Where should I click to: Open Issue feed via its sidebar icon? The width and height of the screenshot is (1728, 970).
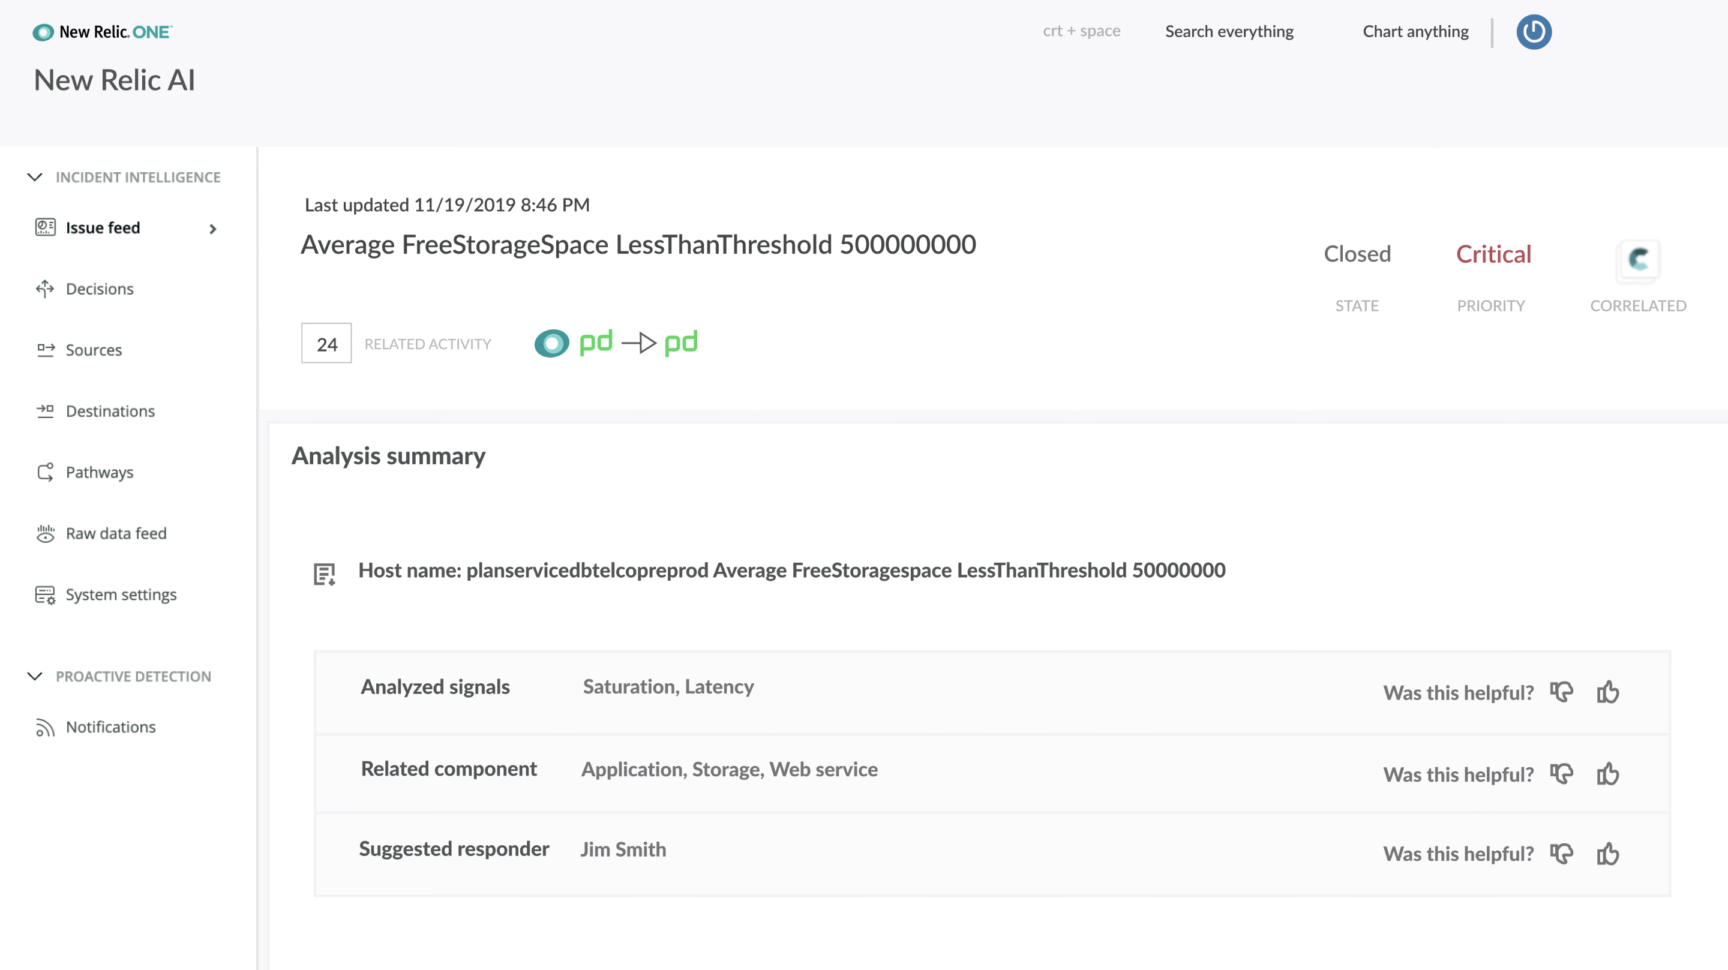45,227
